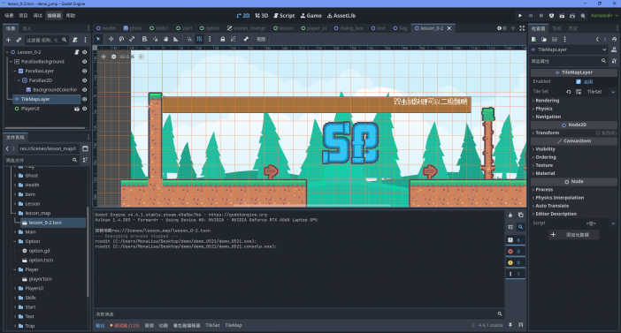Collapse the Option folder in the file system
This screenshot has height=333, width=621.
pos(15,241)
